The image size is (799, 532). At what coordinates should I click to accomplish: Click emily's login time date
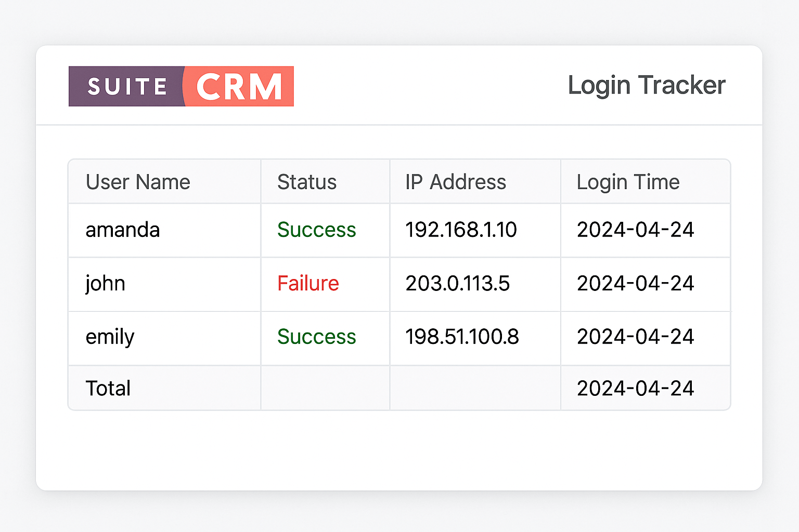point(635,337)
